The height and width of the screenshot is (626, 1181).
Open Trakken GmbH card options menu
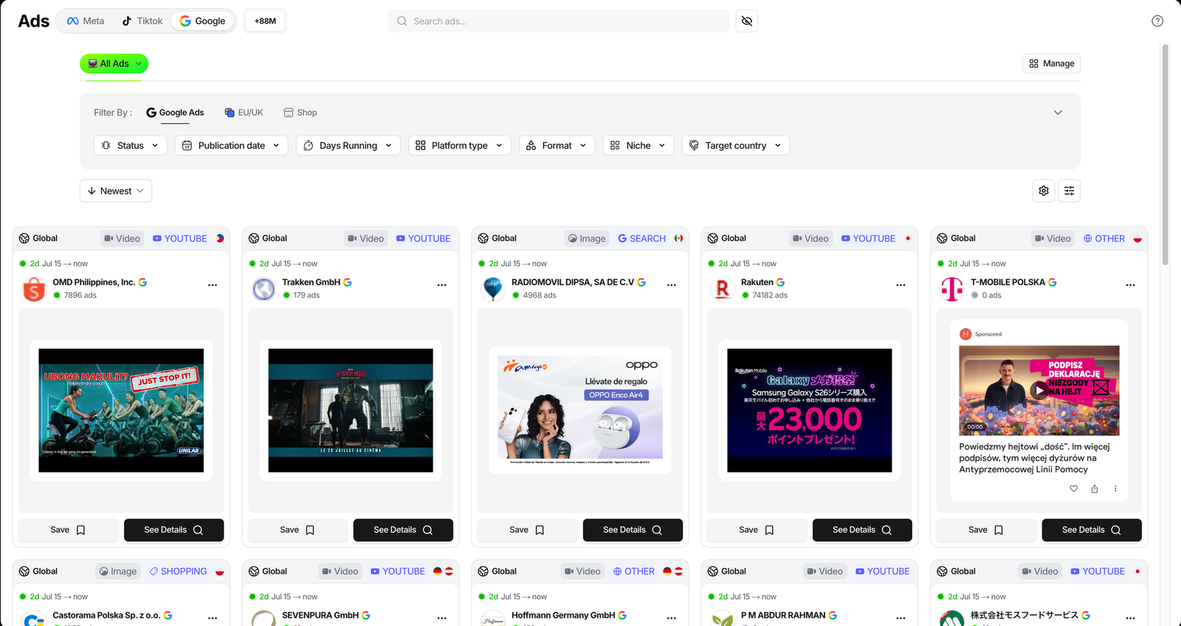click(442, 285)
